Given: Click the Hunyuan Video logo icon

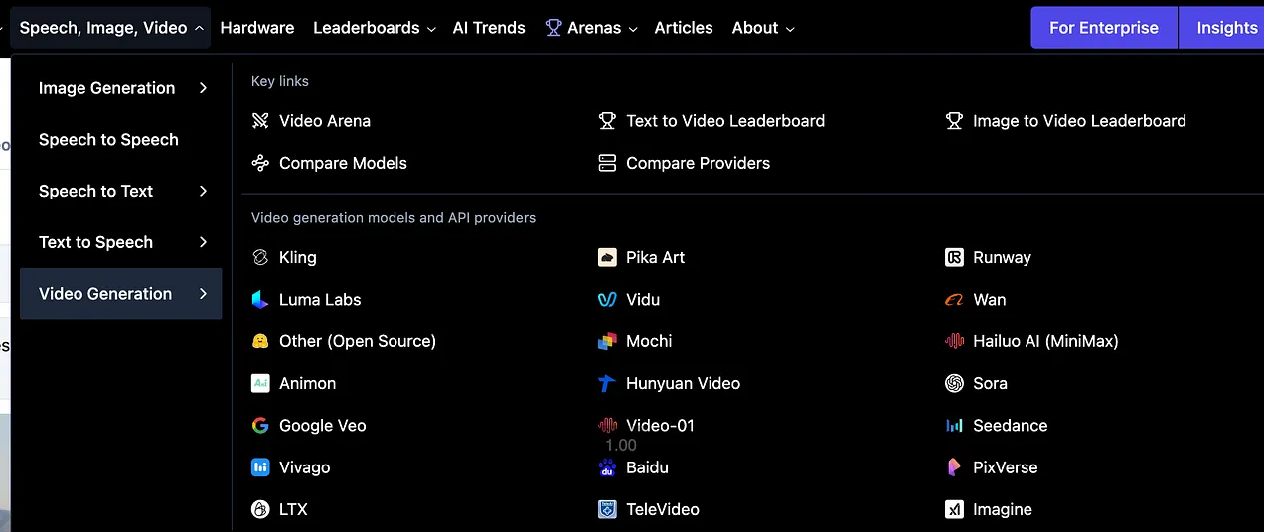Looking at the screenshot, I should [x=607, y=383].
